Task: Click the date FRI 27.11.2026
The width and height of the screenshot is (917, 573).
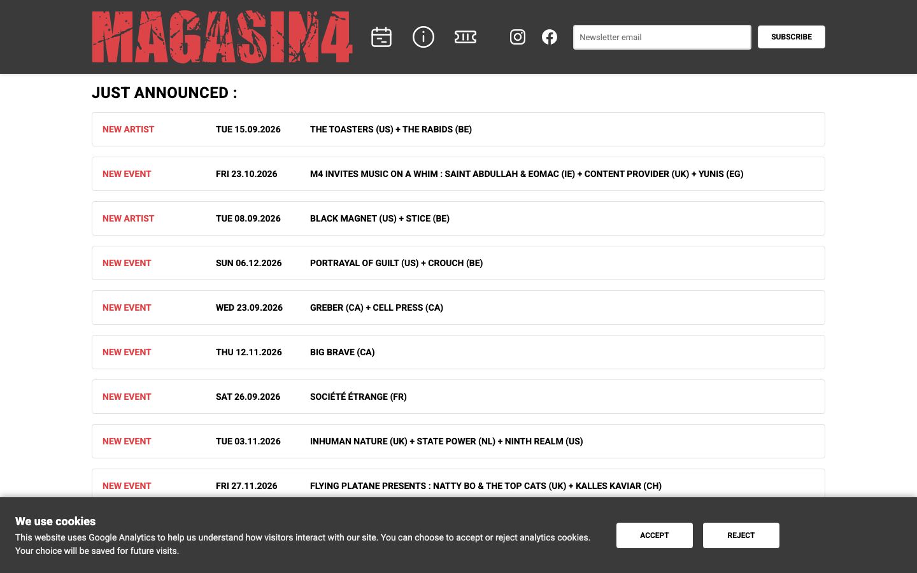Action: coord(246,486)
